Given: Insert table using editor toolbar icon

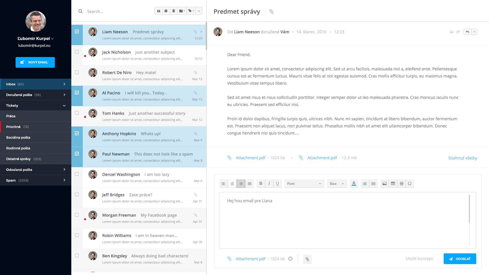Looking at the screenshot, I should [393, 184].
